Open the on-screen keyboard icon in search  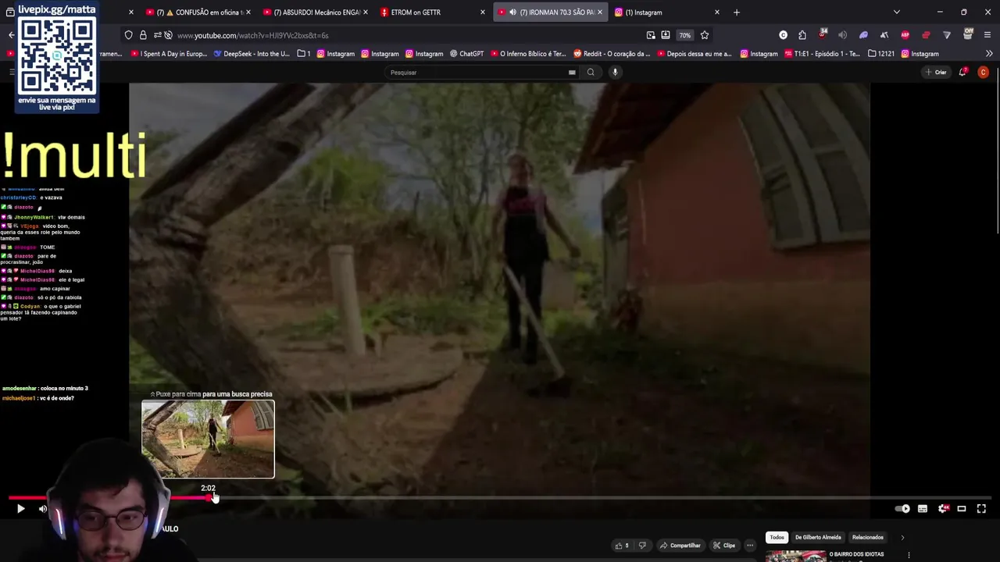pyautogui.click(x=572, y=73)
